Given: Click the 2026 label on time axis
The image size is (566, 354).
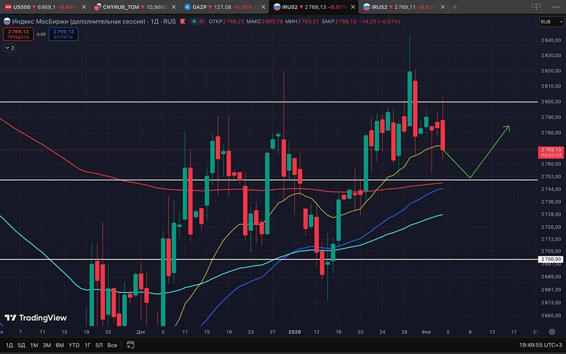Looking at the screenshot, I should click(294, 331).
